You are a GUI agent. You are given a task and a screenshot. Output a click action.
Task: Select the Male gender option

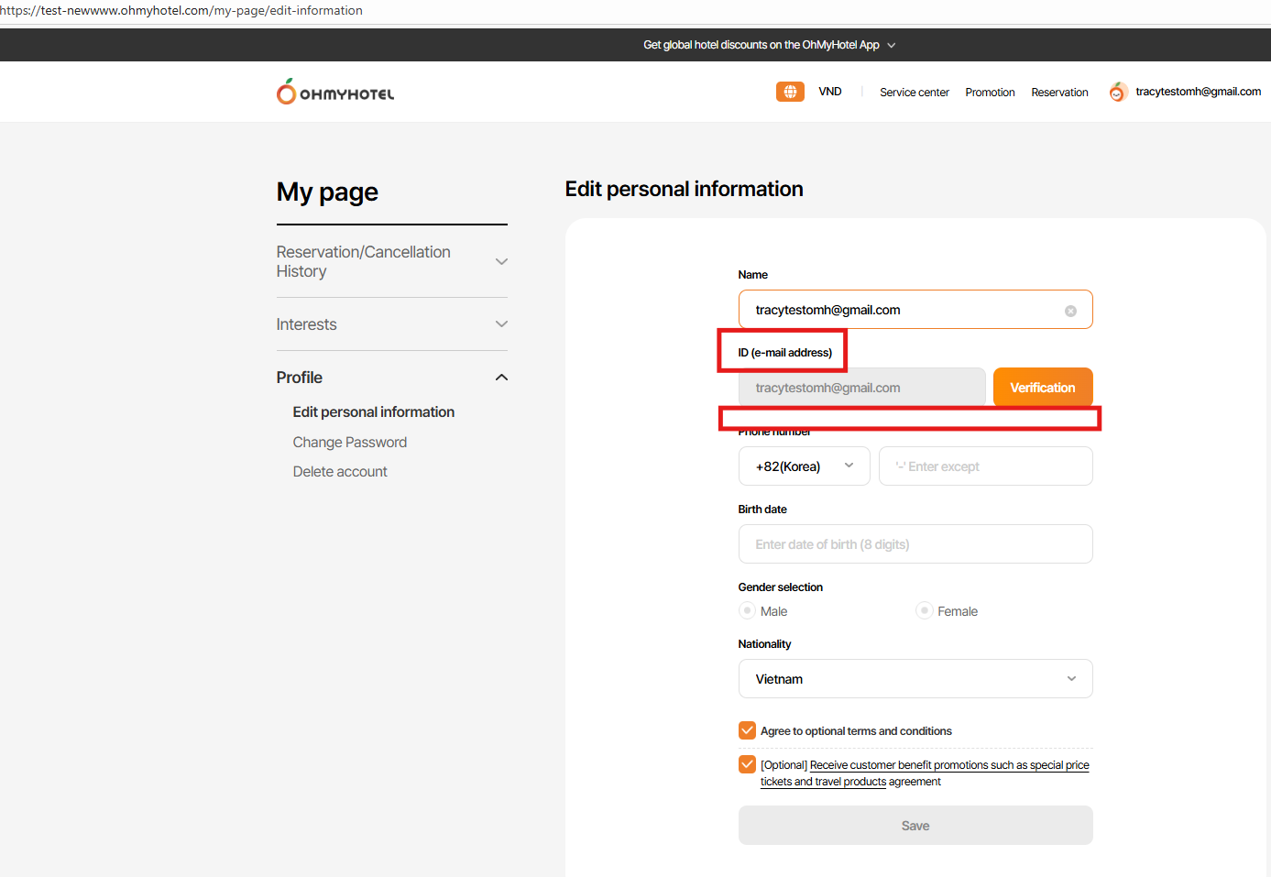tap(748, 611)
